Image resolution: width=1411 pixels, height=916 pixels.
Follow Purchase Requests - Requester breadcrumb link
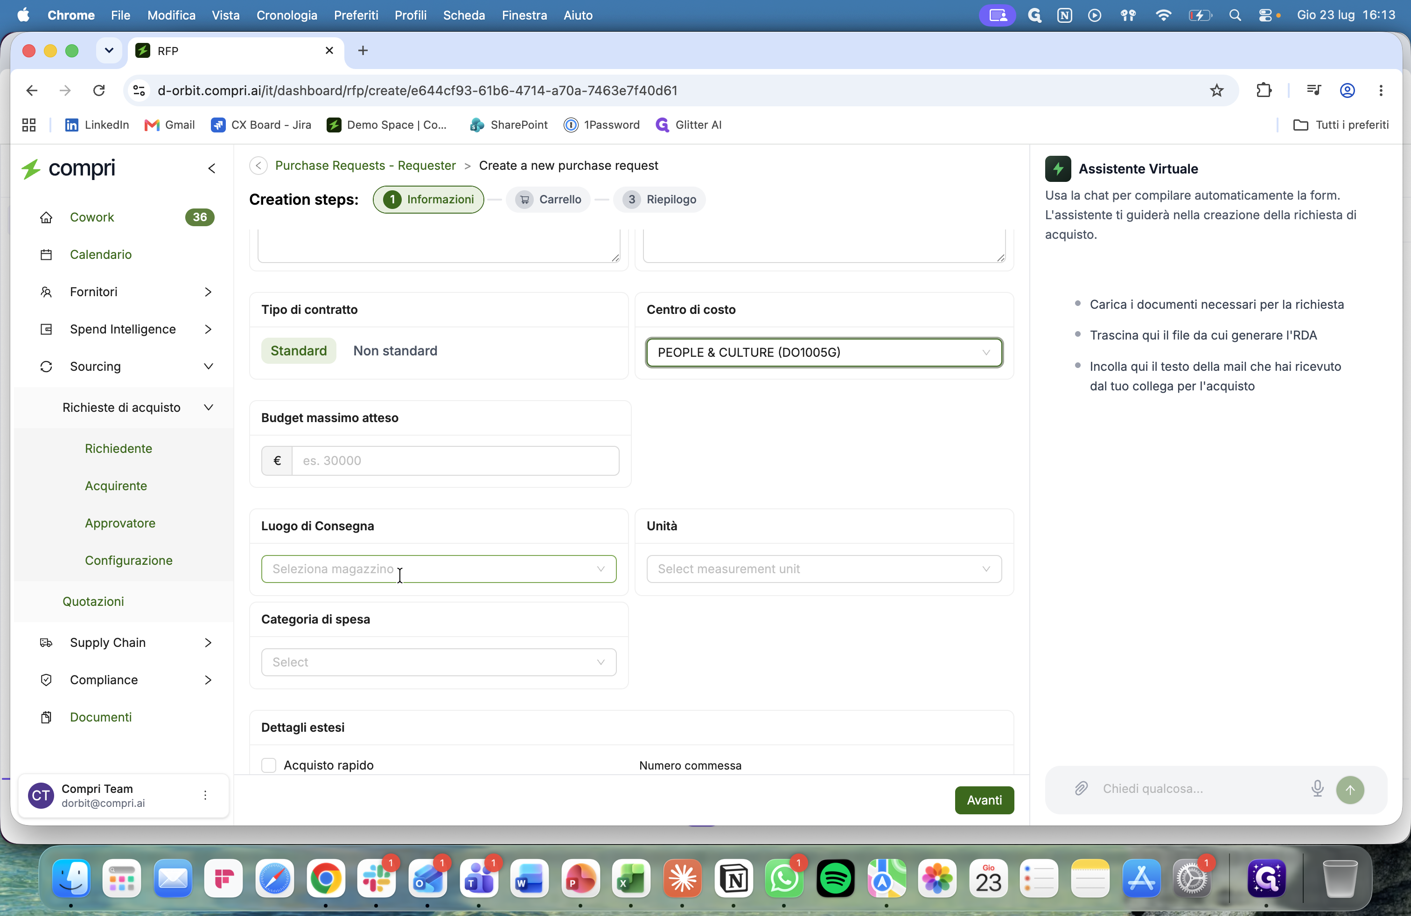pos(365,166)
